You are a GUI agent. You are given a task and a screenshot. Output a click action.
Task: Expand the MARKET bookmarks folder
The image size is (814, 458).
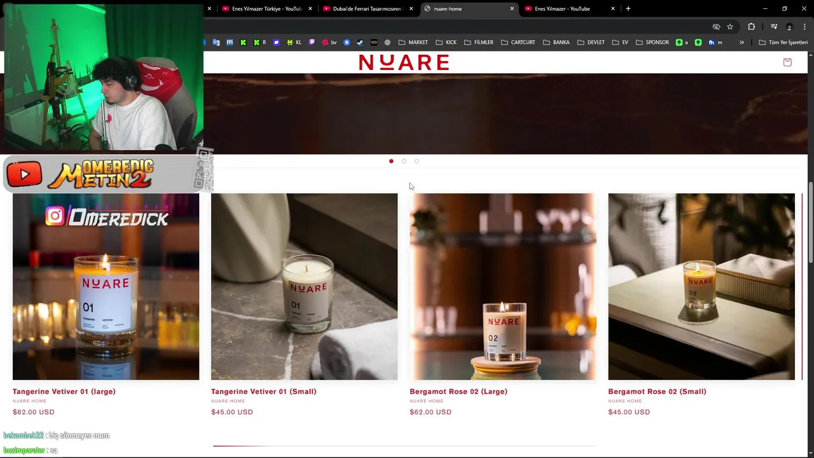(413, 42)
